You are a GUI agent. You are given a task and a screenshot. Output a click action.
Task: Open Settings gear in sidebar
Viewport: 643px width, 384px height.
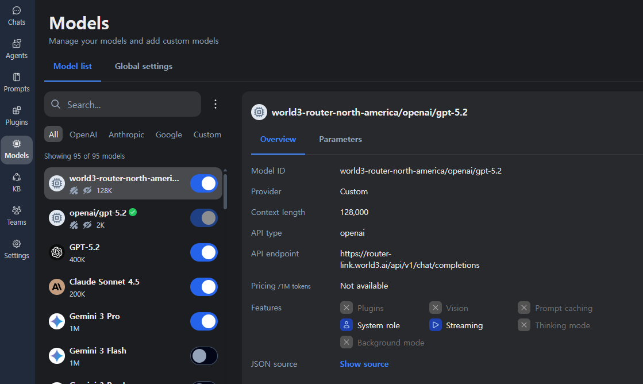pyautogui.click(x=17, y=249)
